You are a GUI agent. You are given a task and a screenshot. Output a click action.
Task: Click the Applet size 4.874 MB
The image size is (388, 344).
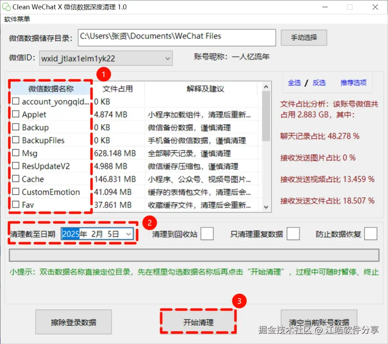pyautogui.click(x=111, y=115)
